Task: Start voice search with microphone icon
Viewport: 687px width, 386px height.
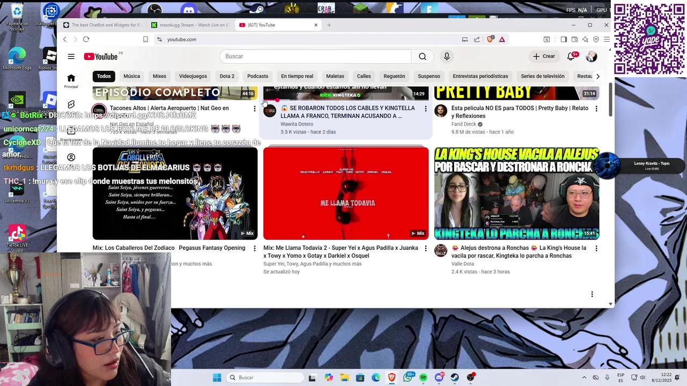Action: 447,56
